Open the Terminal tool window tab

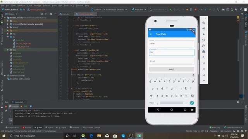coord(74,127)
